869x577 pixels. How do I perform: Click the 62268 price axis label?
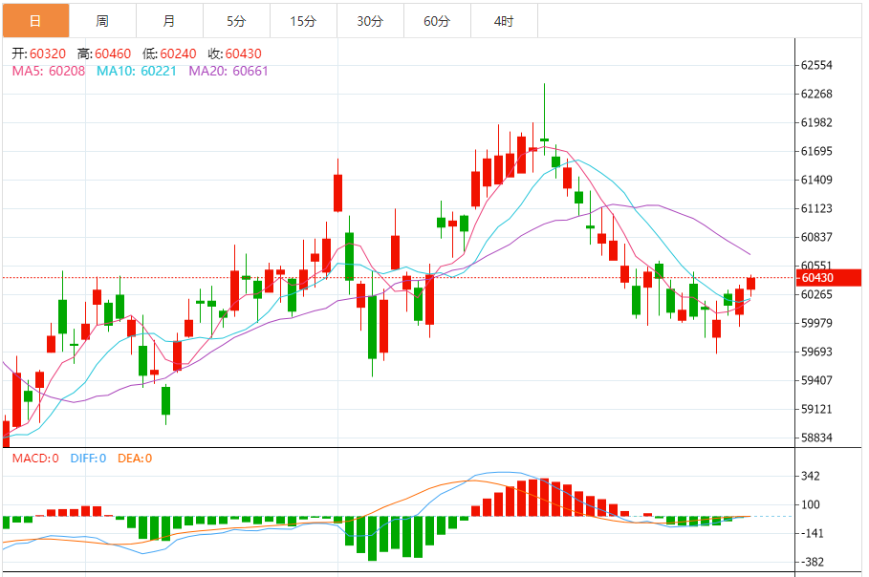coord(817,95)
